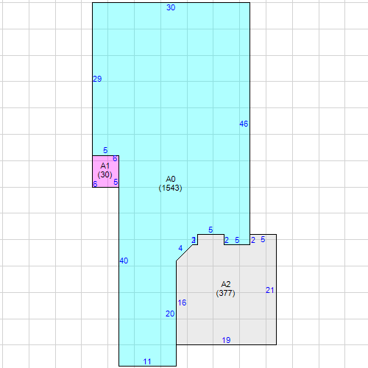The image size is (368, 368).
Task: Click the diagonal wall dimension 4
Action: (180, 248)
